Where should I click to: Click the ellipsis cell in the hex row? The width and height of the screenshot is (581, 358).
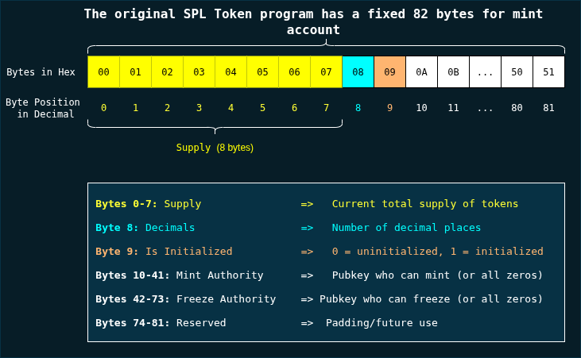click(x=485, y=72)
